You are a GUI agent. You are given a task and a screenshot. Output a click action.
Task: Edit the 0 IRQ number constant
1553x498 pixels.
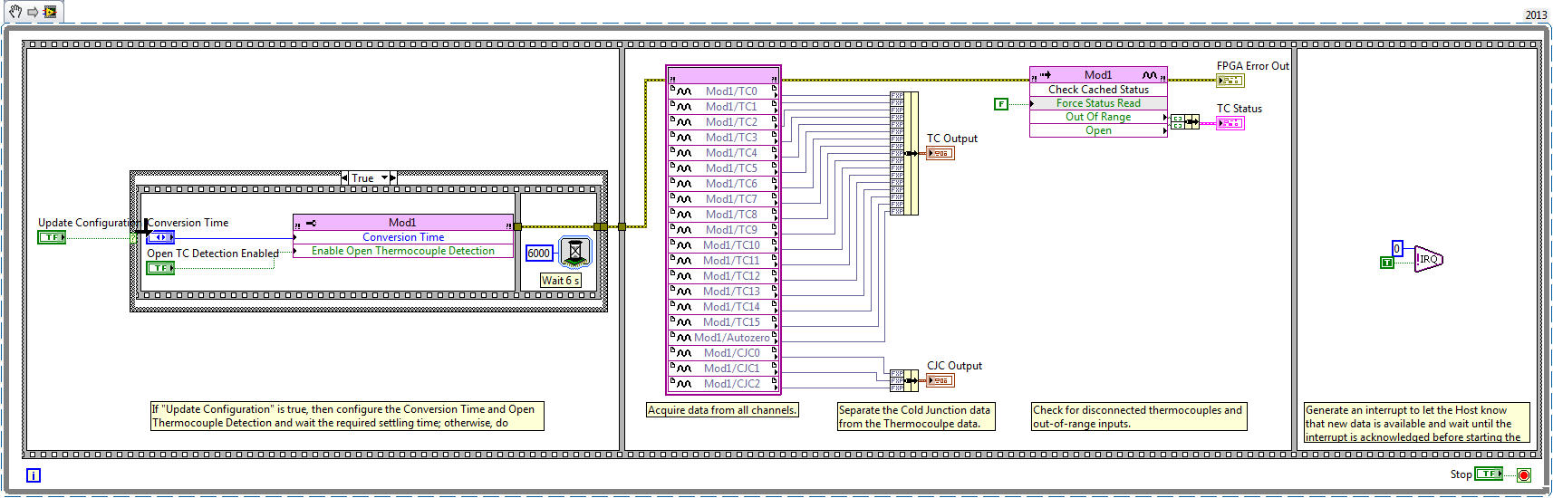coord(1397,249)
